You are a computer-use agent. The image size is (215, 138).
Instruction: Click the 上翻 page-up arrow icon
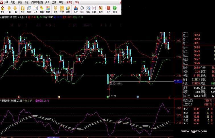coord(9,10)
